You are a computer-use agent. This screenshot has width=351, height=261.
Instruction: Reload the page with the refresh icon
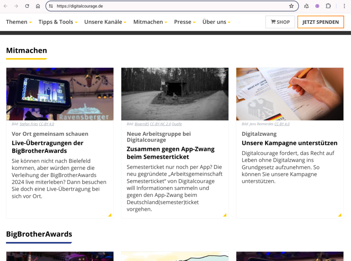pyautogui.click(x=27, y=6)
